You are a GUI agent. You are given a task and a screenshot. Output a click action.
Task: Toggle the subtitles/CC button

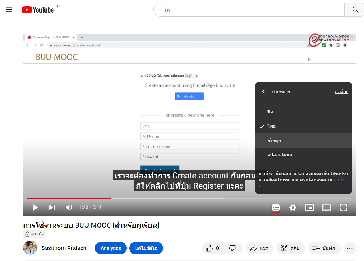pyautogui.click(x=276, y=207)
